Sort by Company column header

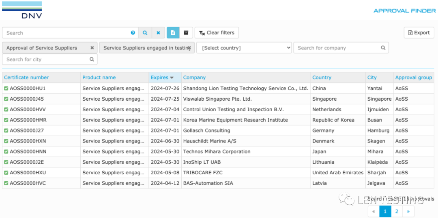coord(194,77)
